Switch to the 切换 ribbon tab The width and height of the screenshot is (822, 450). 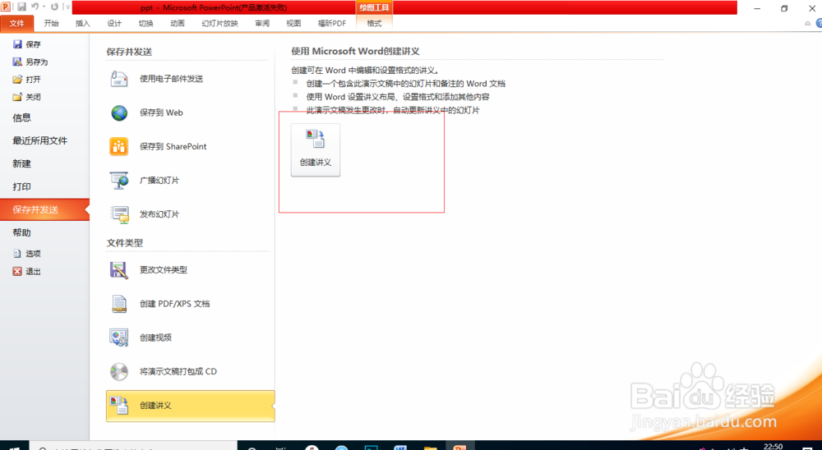145,23
